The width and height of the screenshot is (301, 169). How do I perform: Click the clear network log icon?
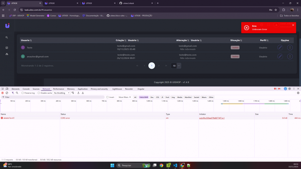coord(7,93)
